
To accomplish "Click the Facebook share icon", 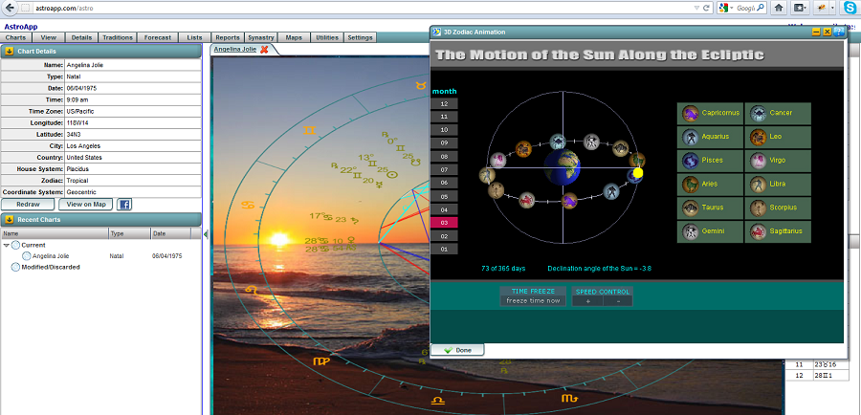I will pyautogui.click(x=124, y=204).
